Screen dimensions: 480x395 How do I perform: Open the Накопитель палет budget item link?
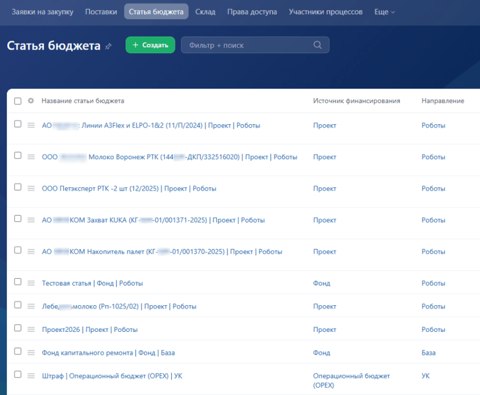click(162, 252)
